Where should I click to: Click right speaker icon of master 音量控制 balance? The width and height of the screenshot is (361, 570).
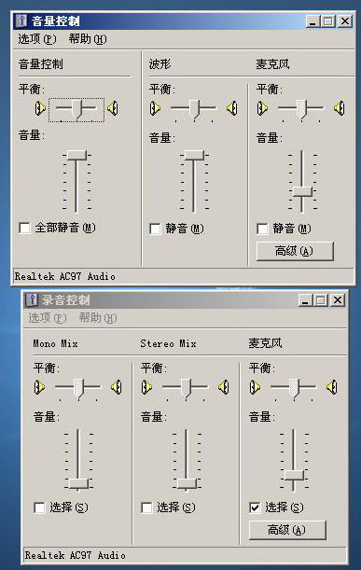[113, 108]
